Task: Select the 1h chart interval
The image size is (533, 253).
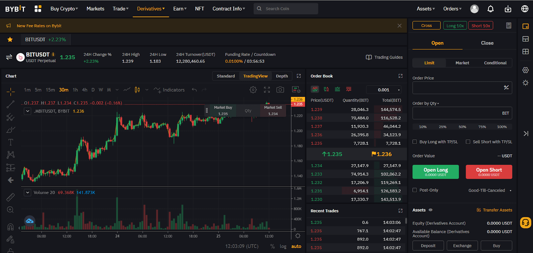Action: (75, 90)
